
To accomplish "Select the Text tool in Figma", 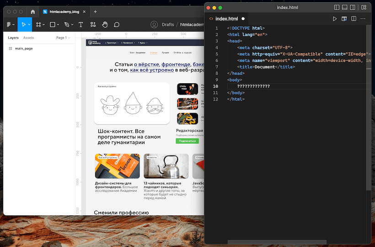I will [81, 24].
